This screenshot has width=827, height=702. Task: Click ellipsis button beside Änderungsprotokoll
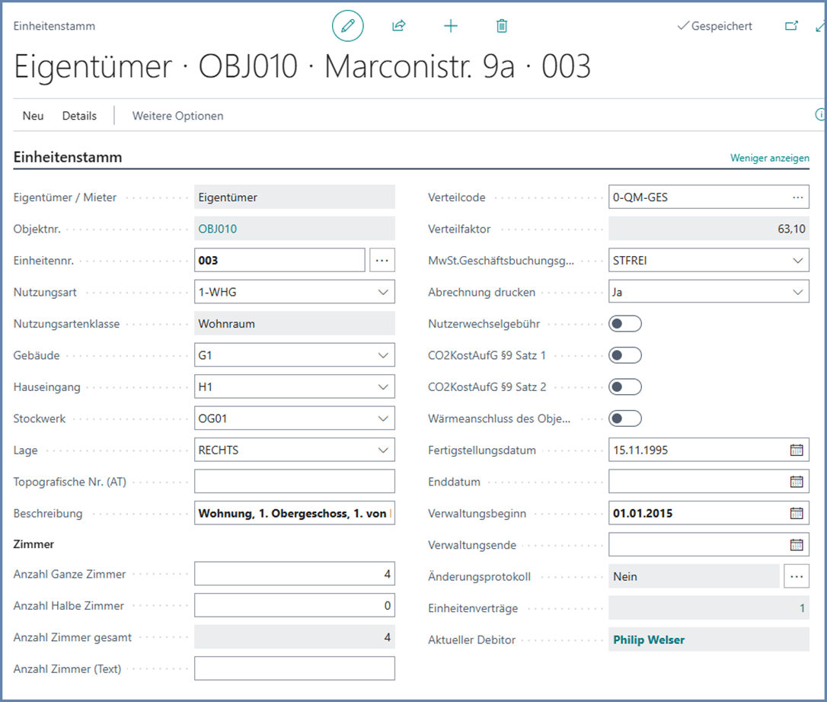797,577
